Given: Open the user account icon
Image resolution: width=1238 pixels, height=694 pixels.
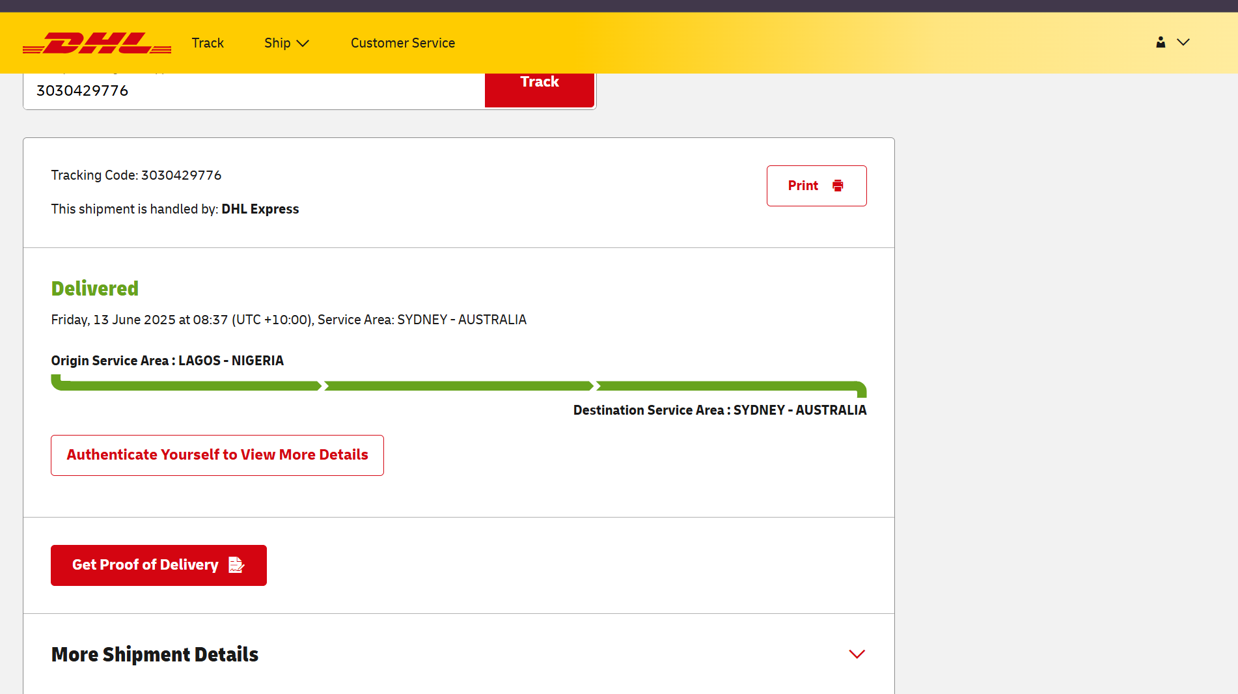Looking at the screenshot, I should [x=1161, y=42].
